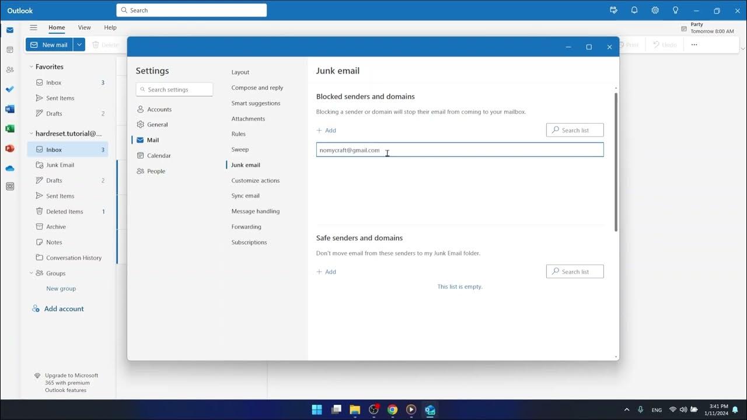
Task: Open the More apps grid icon
Action: [9, 185]
